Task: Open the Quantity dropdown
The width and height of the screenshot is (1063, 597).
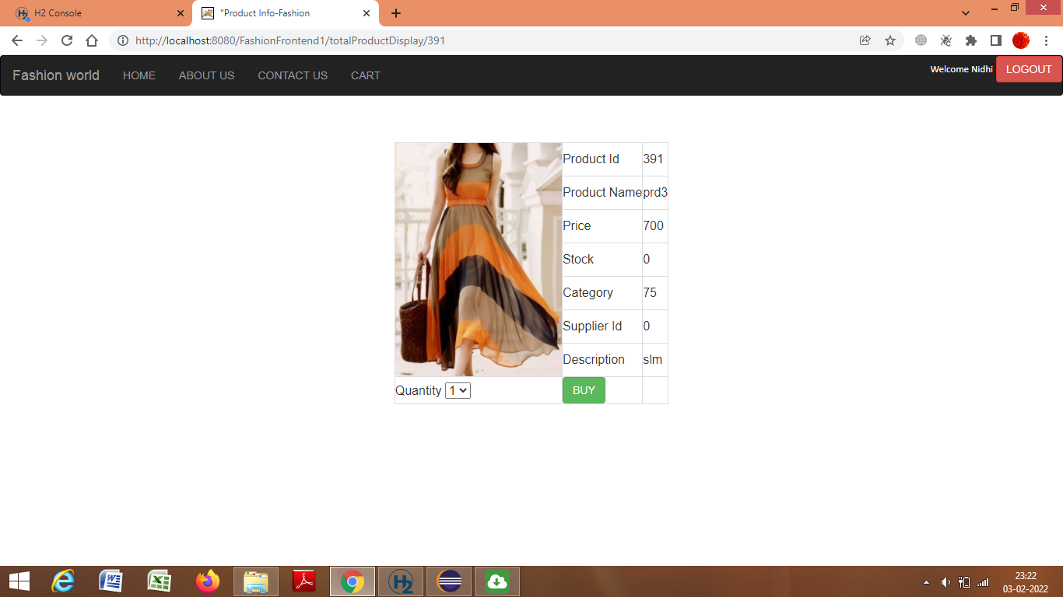Action: [458, 390]
